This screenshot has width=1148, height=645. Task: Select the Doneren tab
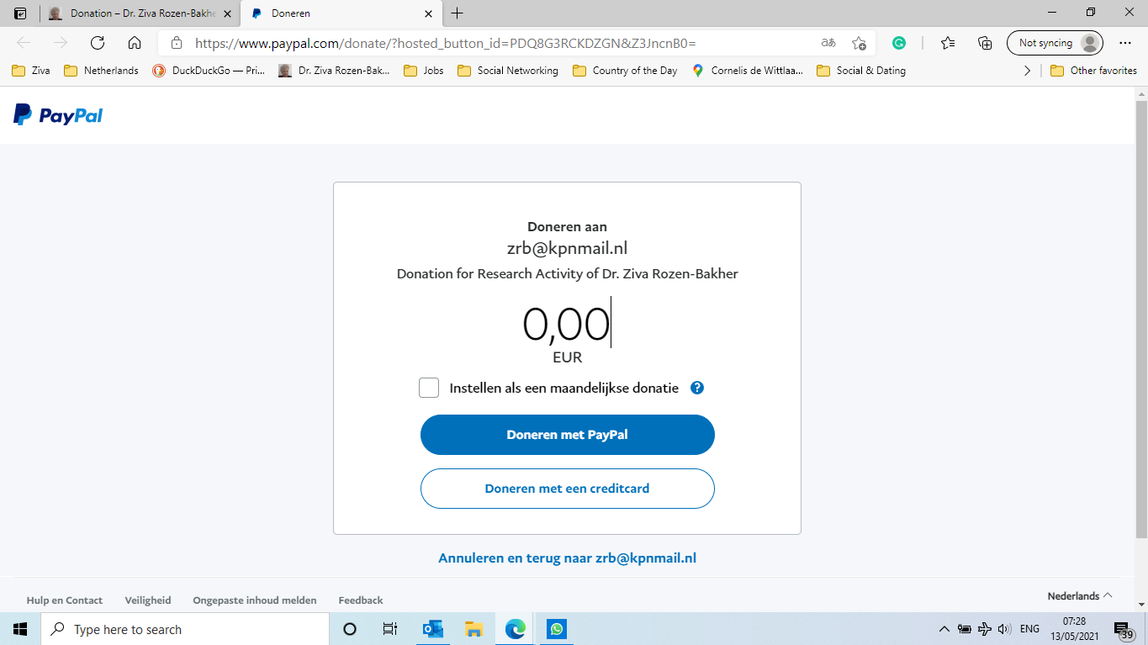(341, 13)
